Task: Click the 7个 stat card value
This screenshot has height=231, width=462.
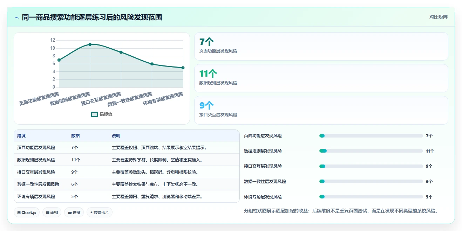Action: 206,42
